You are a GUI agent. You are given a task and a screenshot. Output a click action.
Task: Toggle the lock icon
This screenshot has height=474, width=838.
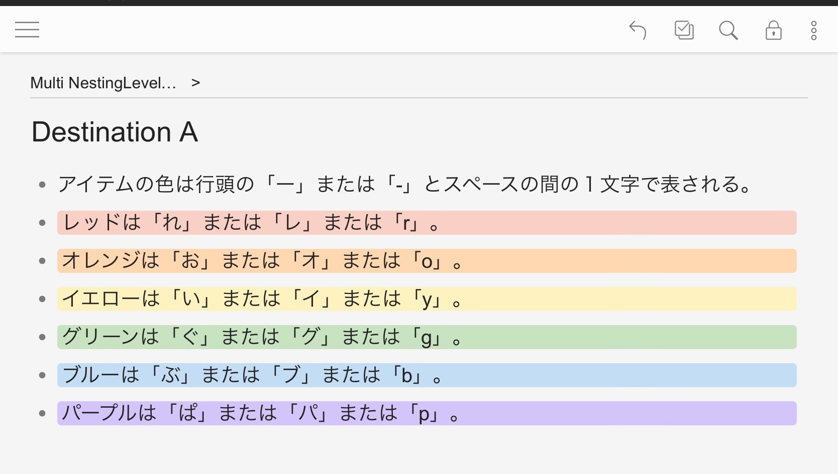[x=773, y=30]
